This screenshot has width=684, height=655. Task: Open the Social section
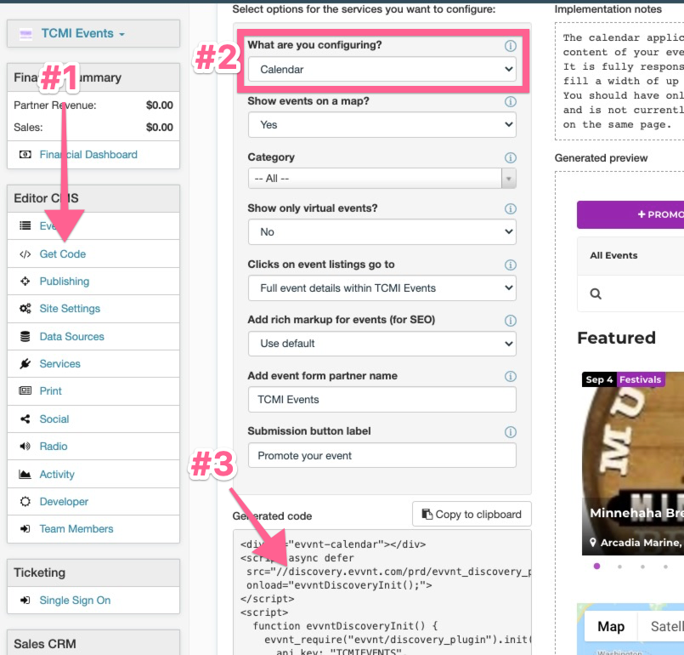point(54,419)
